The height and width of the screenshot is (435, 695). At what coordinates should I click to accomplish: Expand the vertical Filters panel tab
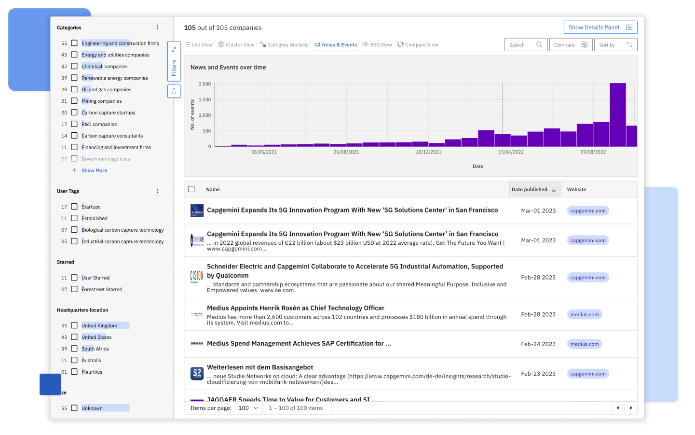[x=174, y=61]
